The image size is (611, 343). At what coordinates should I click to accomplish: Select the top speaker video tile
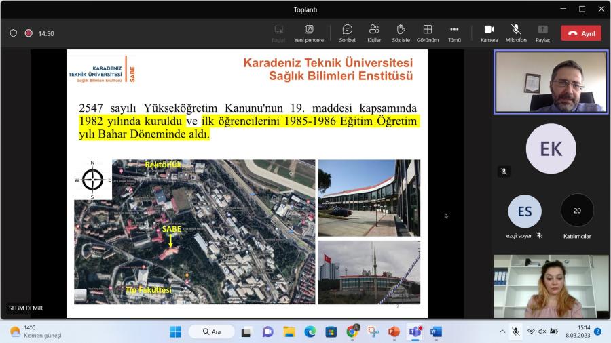click(551, 82)
